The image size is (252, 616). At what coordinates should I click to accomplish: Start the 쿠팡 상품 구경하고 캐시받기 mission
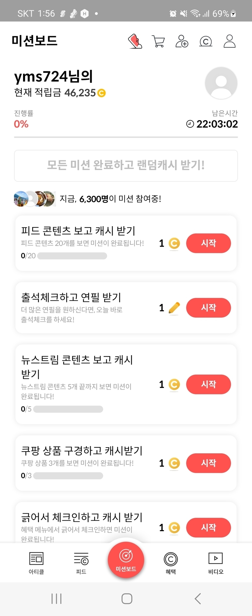click(x=208, y=463)
